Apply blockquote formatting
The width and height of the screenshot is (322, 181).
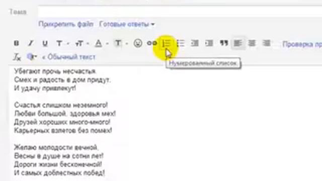(x=224, y=43)
